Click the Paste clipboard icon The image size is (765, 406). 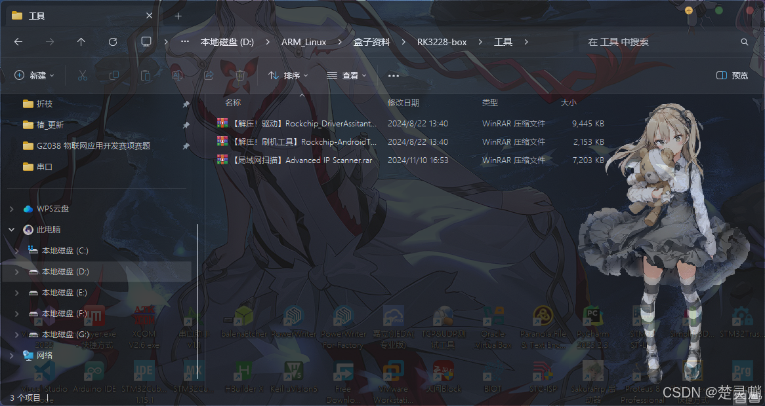146,75
